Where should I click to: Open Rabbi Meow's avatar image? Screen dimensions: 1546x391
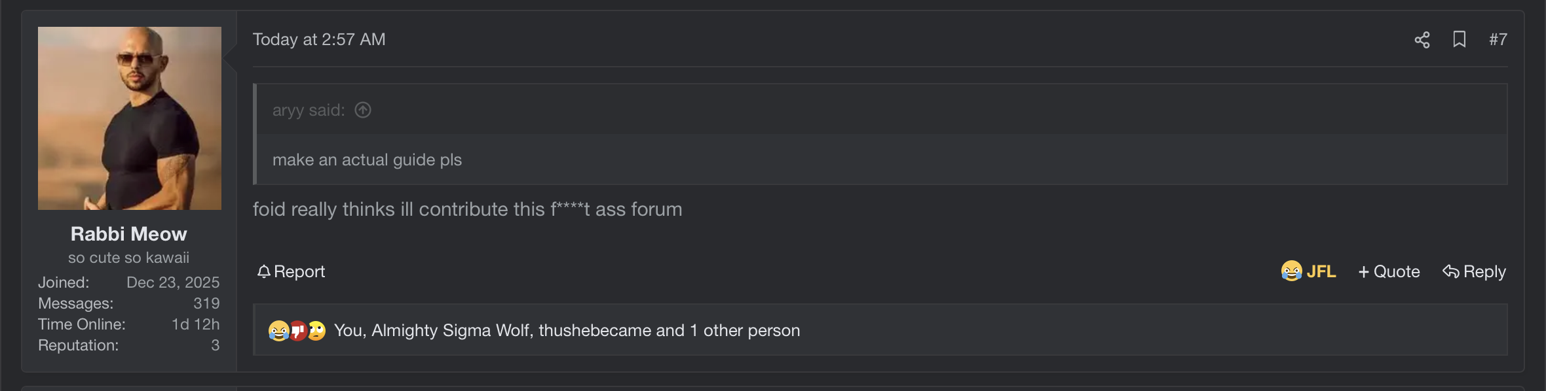(x=130, y=118)
